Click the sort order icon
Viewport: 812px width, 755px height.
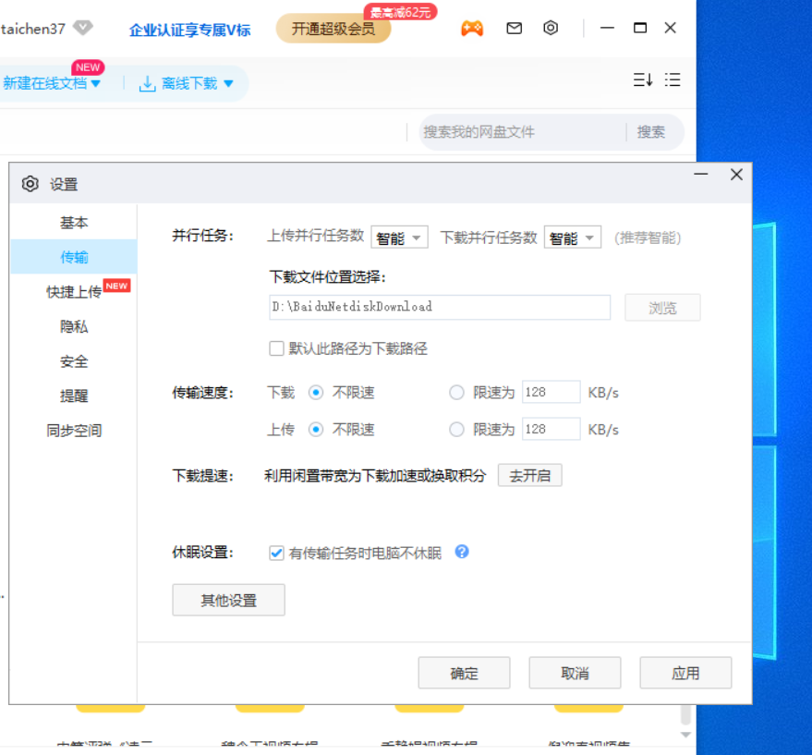(643, 79)
